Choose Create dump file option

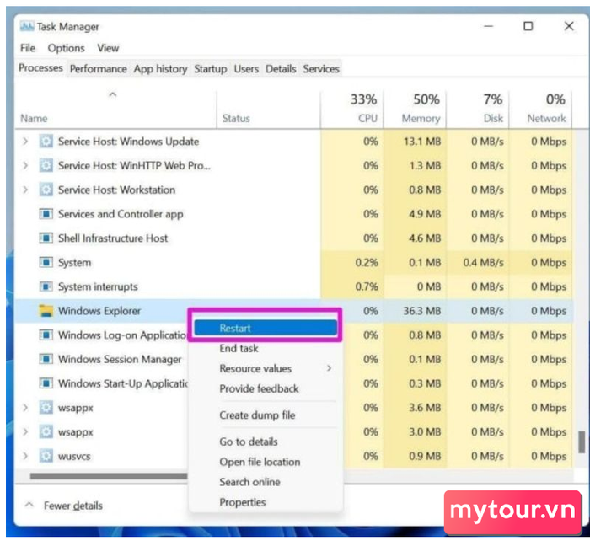pos(257,415)
